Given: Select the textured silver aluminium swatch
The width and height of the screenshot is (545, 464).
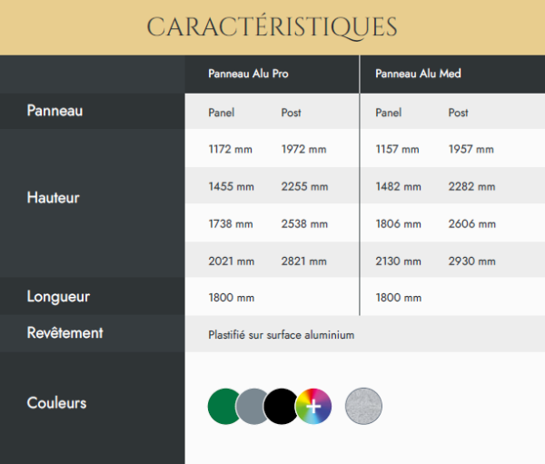Looking at the screenshot, I should click(x=363, y=406).
